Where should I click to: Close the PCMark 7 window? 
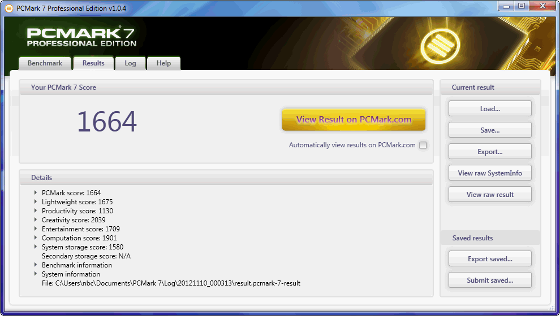(542, 6)
